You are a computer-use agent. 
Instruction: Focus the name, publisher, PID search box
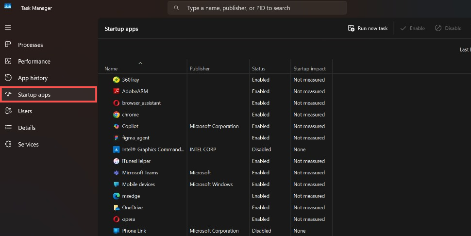[x=257, y=8]
